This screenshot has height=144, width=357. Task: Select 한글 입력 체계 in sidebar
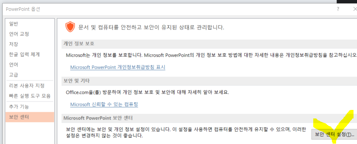[x=29, y=54]
